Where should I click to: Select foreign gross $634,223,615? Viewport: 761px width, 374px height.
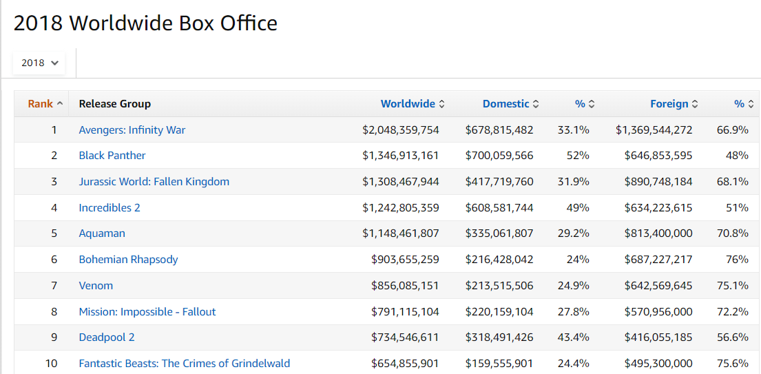(x=658, y=207)
